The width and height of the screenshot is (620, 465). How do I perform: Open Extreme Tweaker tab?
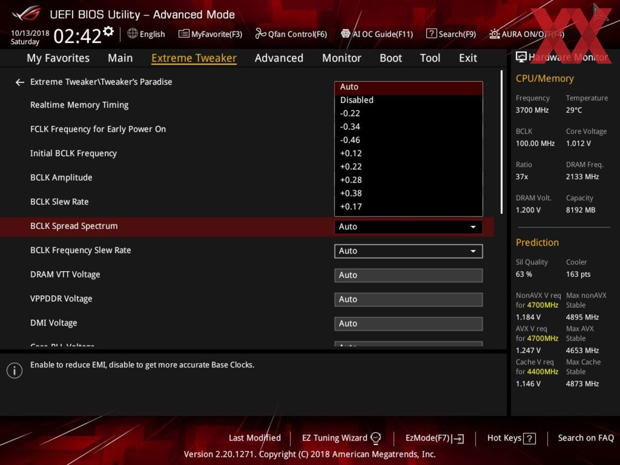(194, 58)
